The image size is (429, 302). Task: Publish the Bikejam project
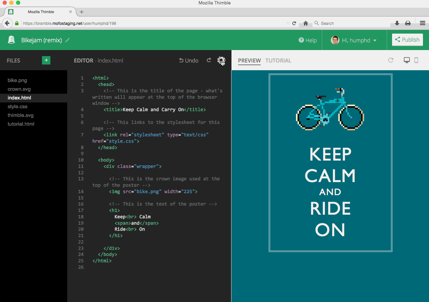click(x=407, y=40)
